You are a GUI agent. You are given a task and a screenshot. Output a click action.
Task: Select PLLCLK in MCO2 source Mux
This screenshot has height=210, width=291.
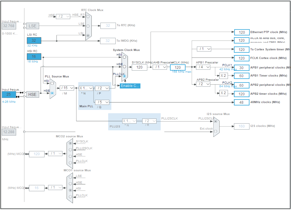coord(70,163)
